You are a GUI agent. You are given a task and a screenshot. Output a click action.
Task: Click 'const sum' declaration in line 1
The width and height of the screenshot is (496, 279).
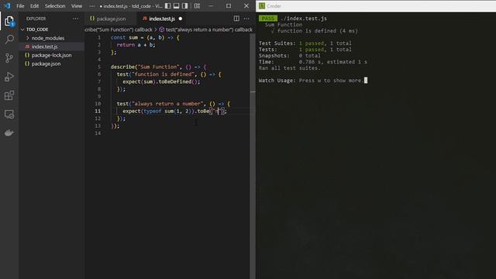[124, 37]
